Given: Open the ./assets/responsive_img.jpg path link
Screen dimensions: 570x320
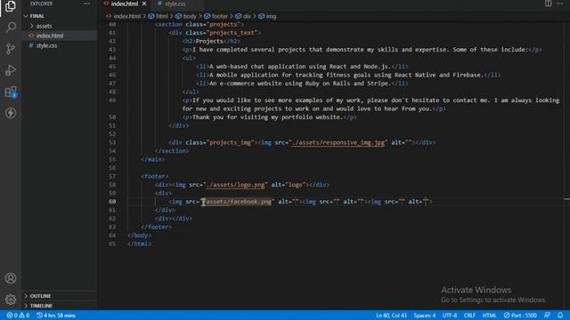Looking at the screenshot, I should click(338, 142).
